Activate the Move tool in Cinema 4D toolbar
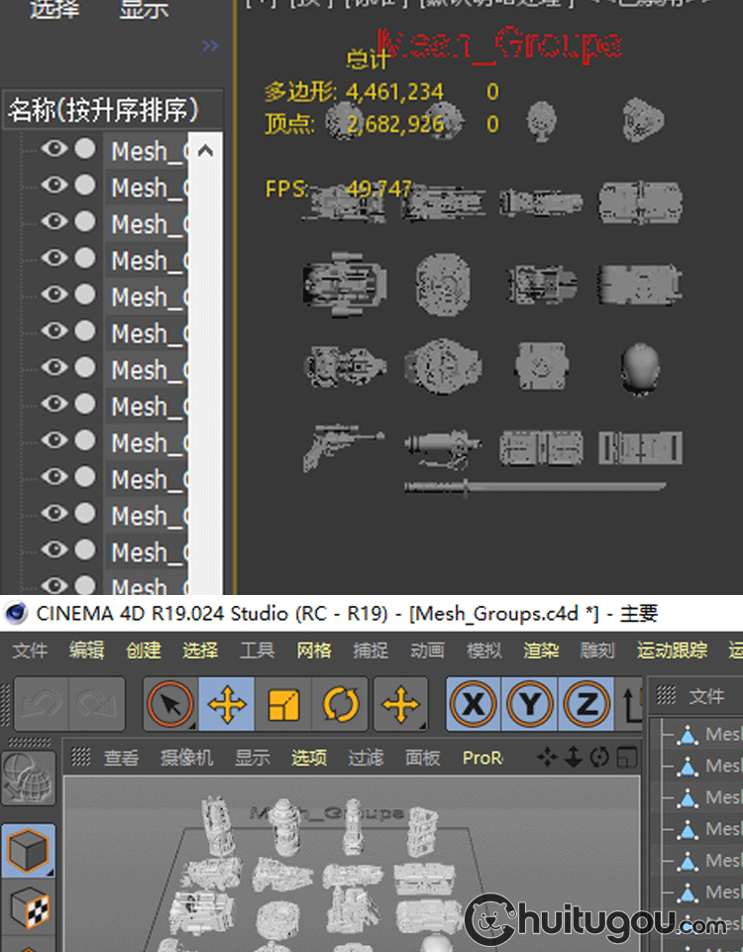 tap(226, 704)
